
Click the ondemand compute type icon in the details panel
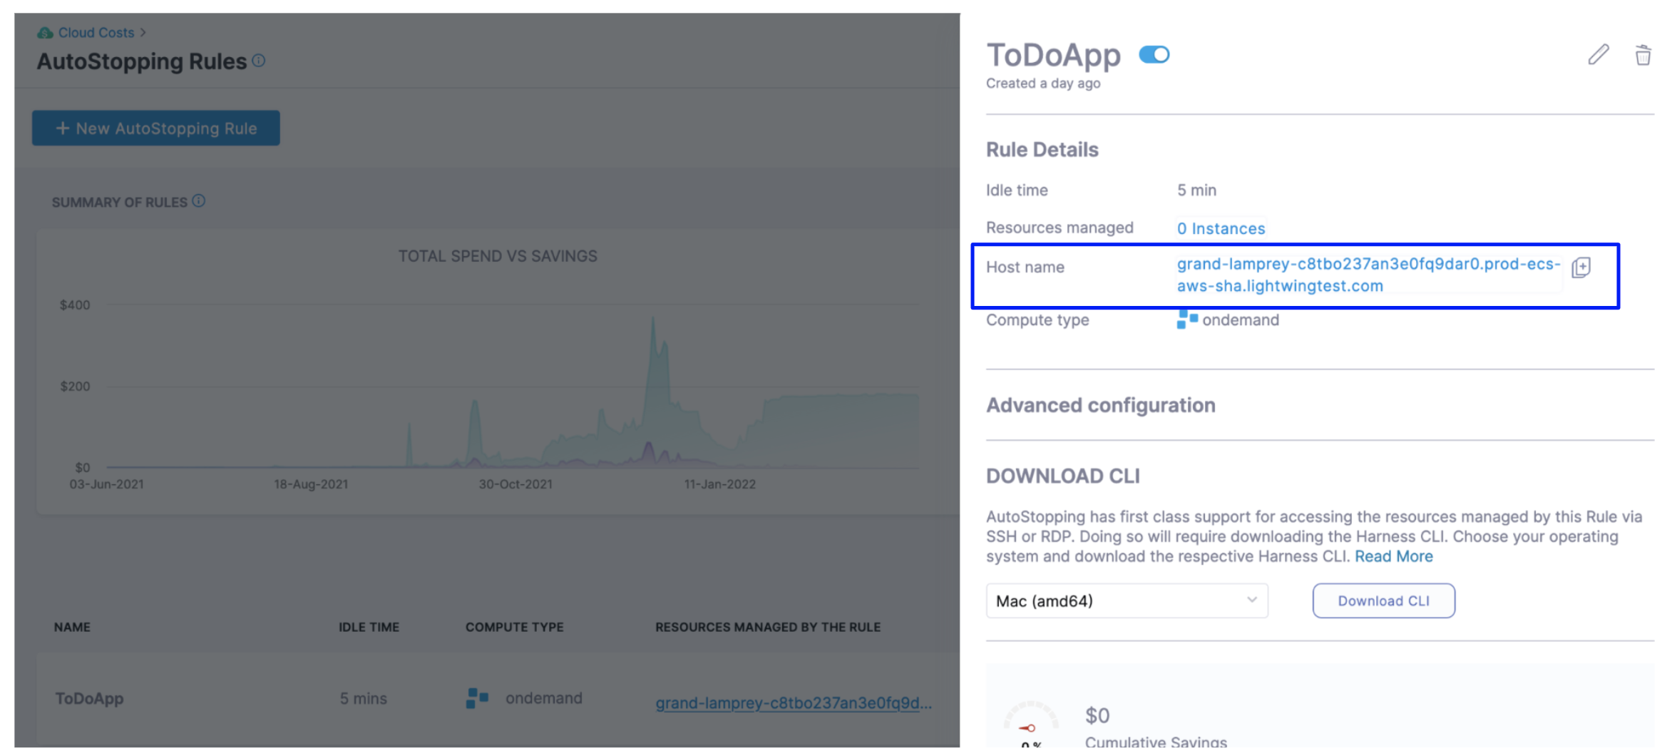pos(1186,319)
